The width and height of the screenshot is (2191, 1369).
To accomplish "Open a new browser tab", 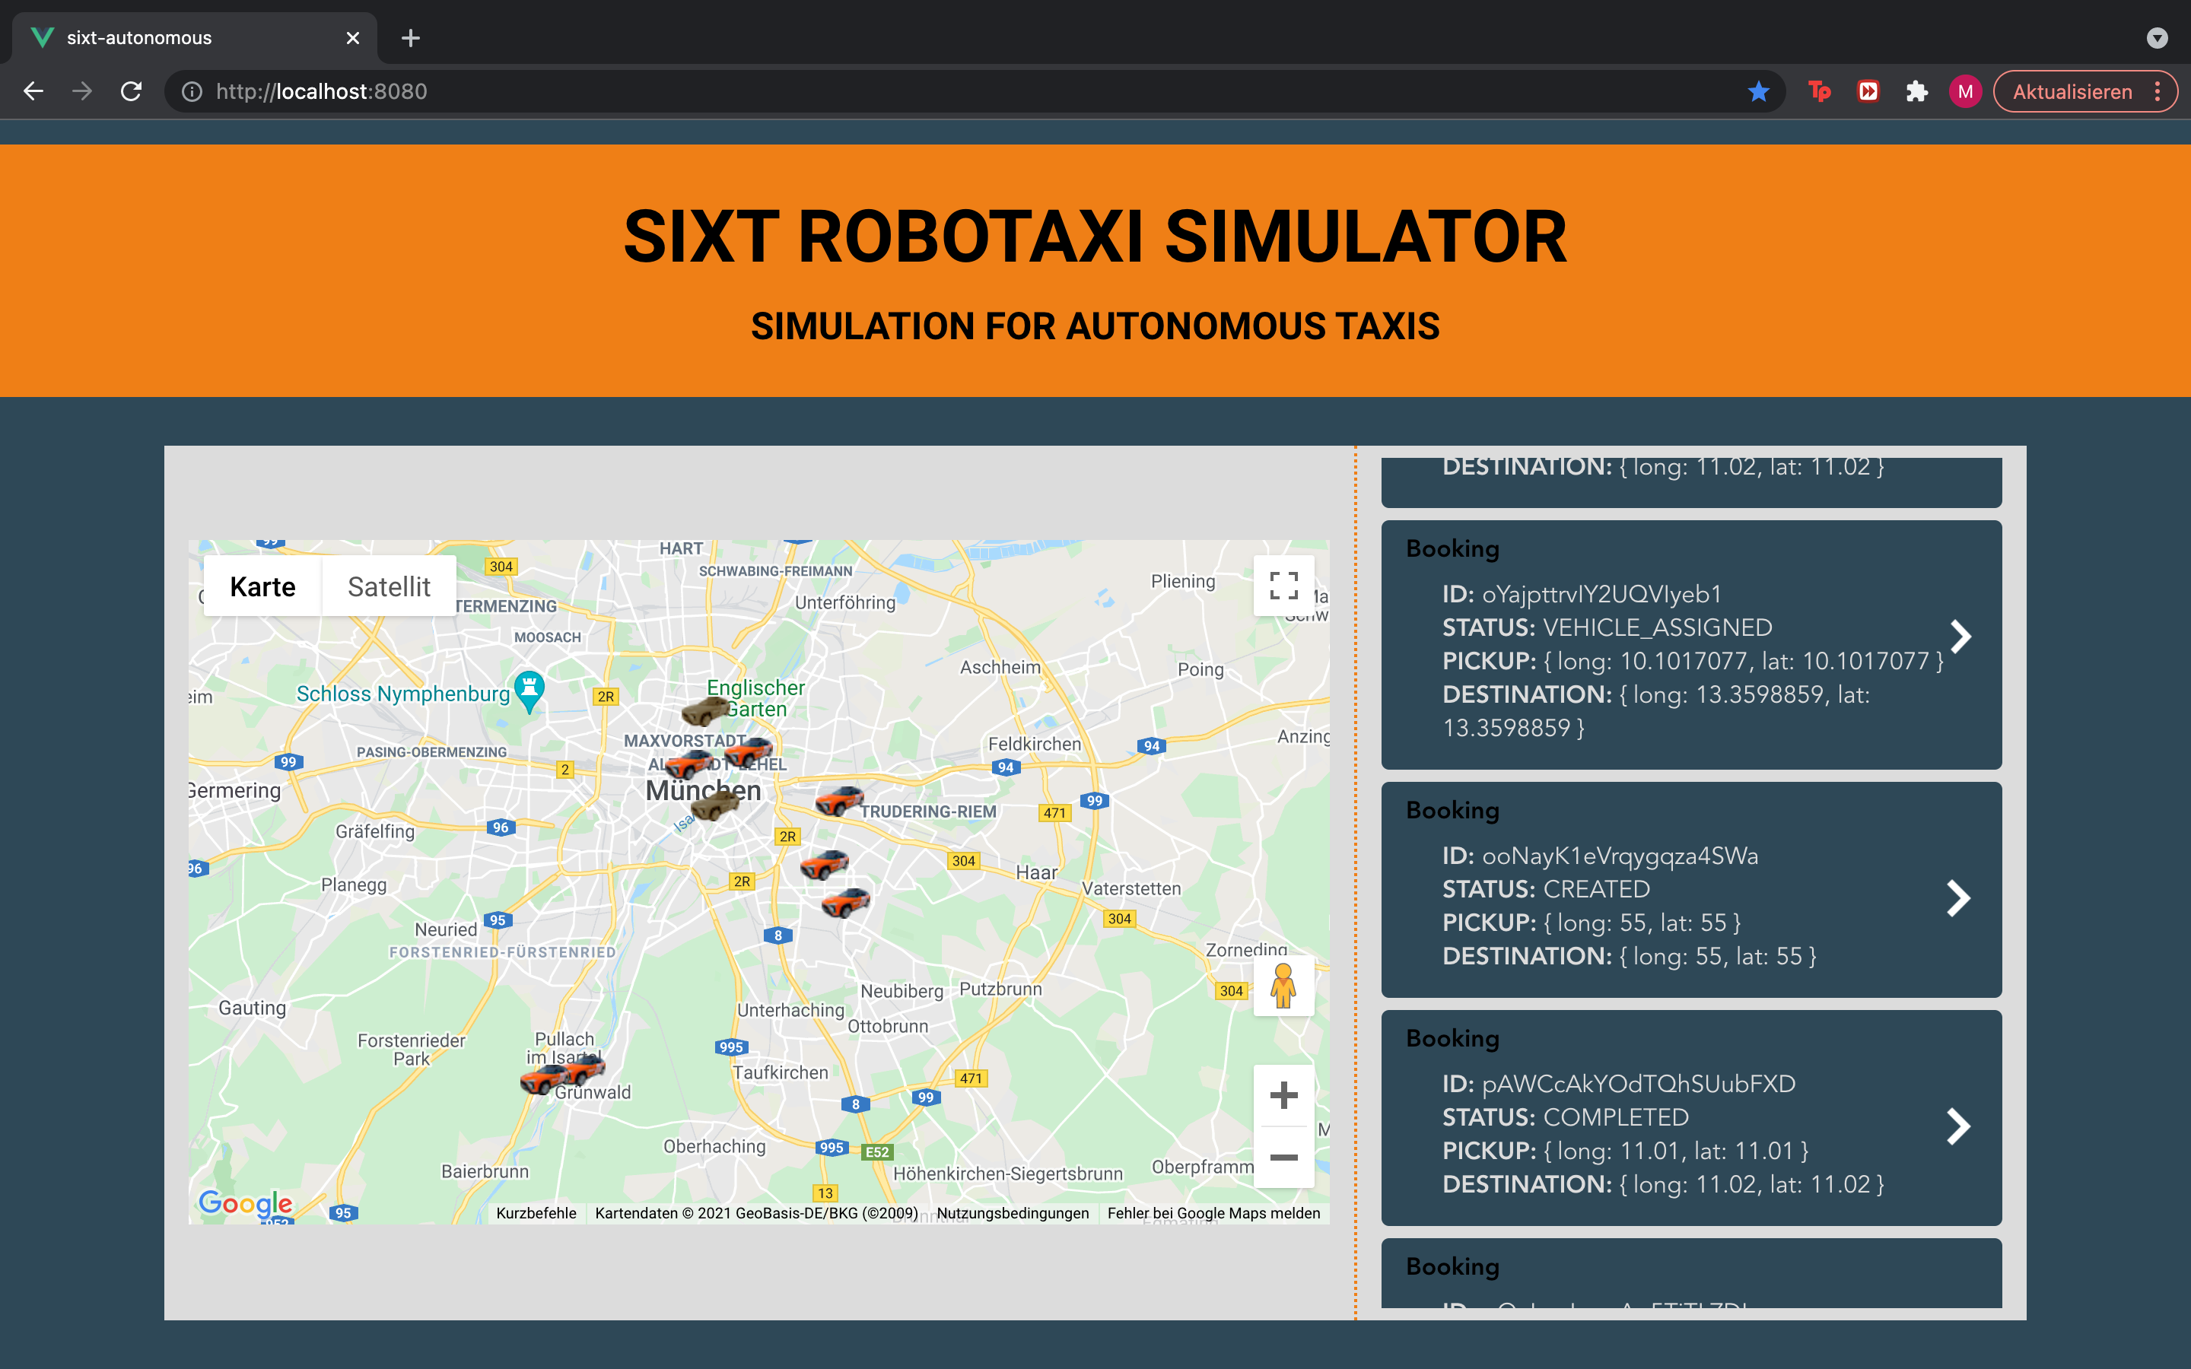I will coord(410,38).
